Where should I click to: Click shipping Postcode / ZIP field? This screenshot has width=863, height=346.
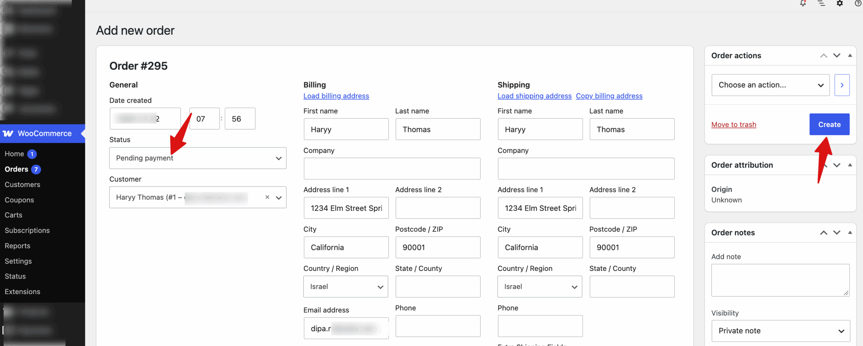pos(632,247)
